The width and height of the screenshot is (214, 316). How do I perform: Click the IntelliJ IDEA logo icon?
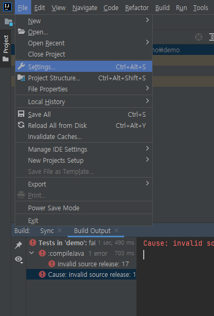pyautogui.click(x=7, y=7)
